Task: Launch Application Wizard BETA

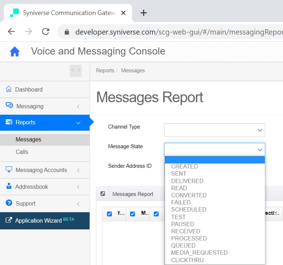Action: click(x=45, y=221)
